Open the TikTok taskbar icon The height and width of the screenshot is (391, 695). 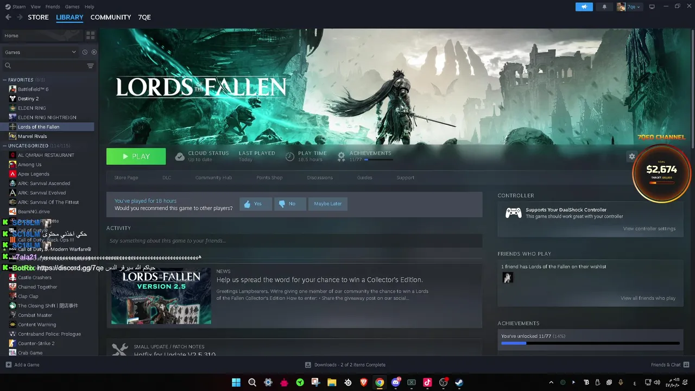coord(427,382)
